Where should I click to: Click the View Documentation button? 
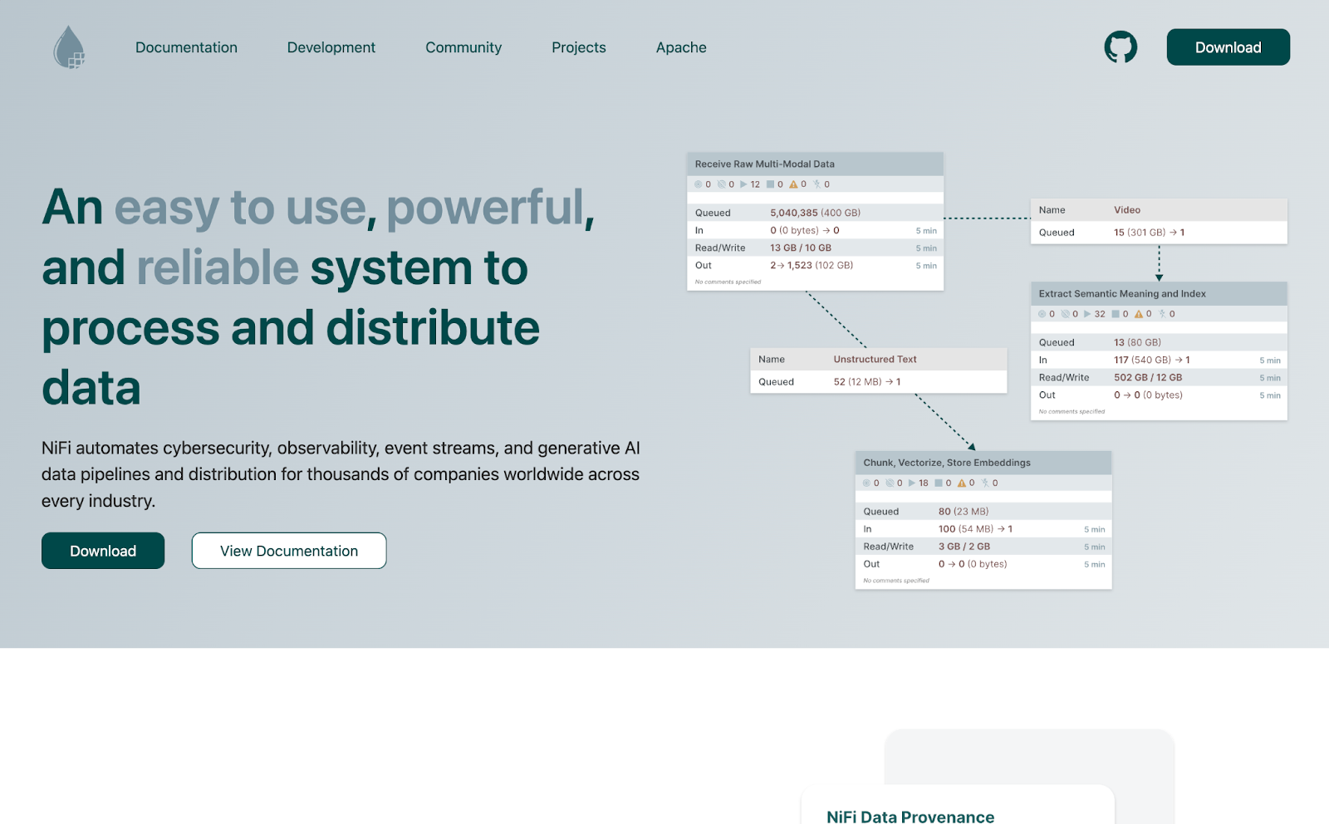[289, 551]
